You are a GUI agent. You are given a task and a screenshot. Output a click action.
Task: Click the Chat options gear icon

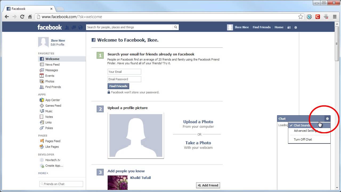[327, 119]
